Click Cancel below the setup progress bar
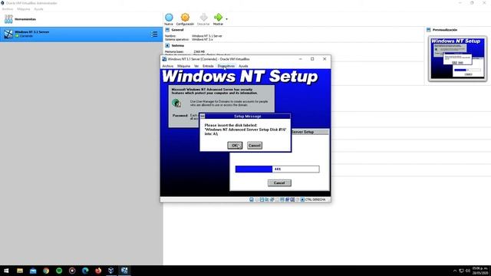This screenshot has width=491, height=276. [279, 182]
